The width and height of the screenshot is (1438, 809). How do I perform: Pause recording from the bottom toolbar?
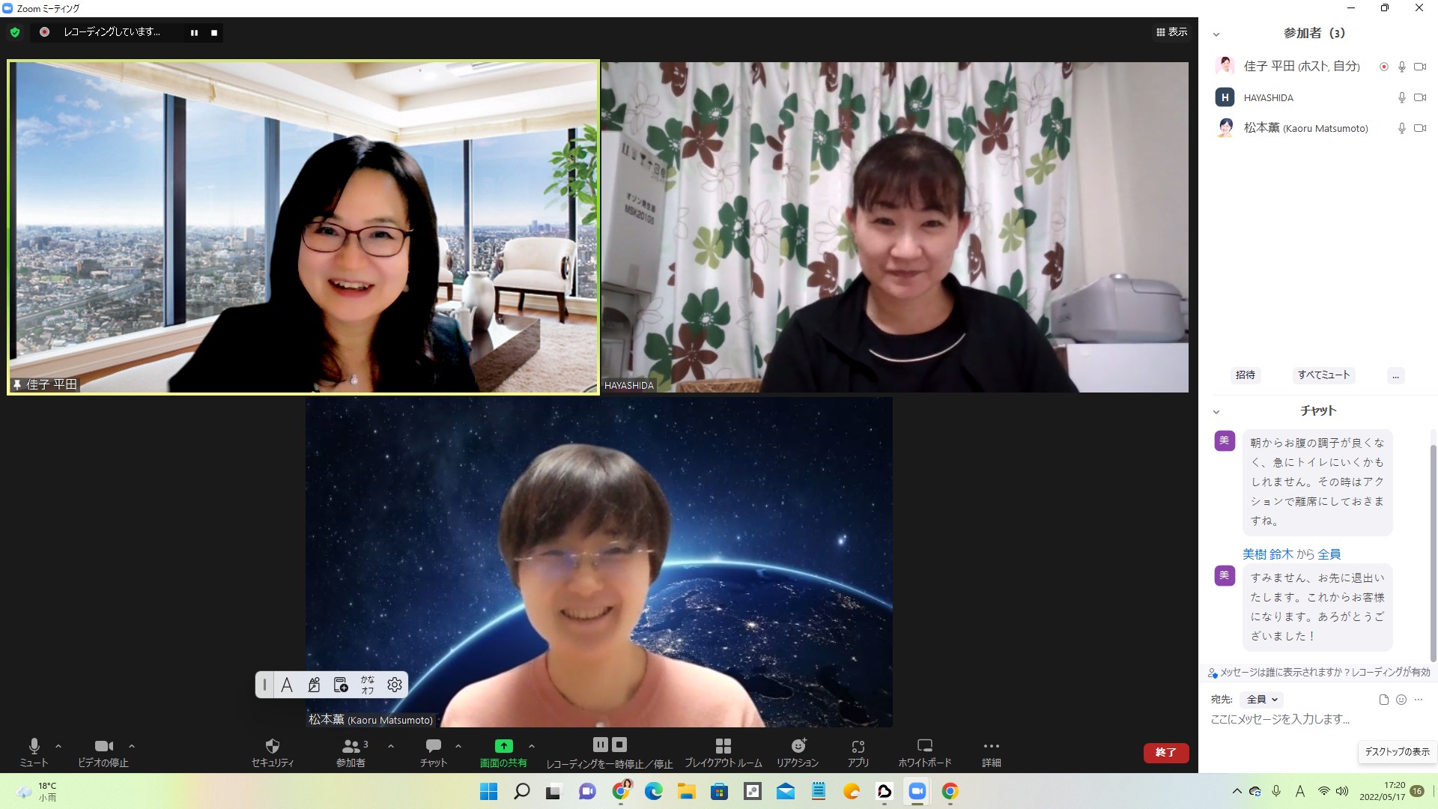pyautogui.click(x=600, y=745)
